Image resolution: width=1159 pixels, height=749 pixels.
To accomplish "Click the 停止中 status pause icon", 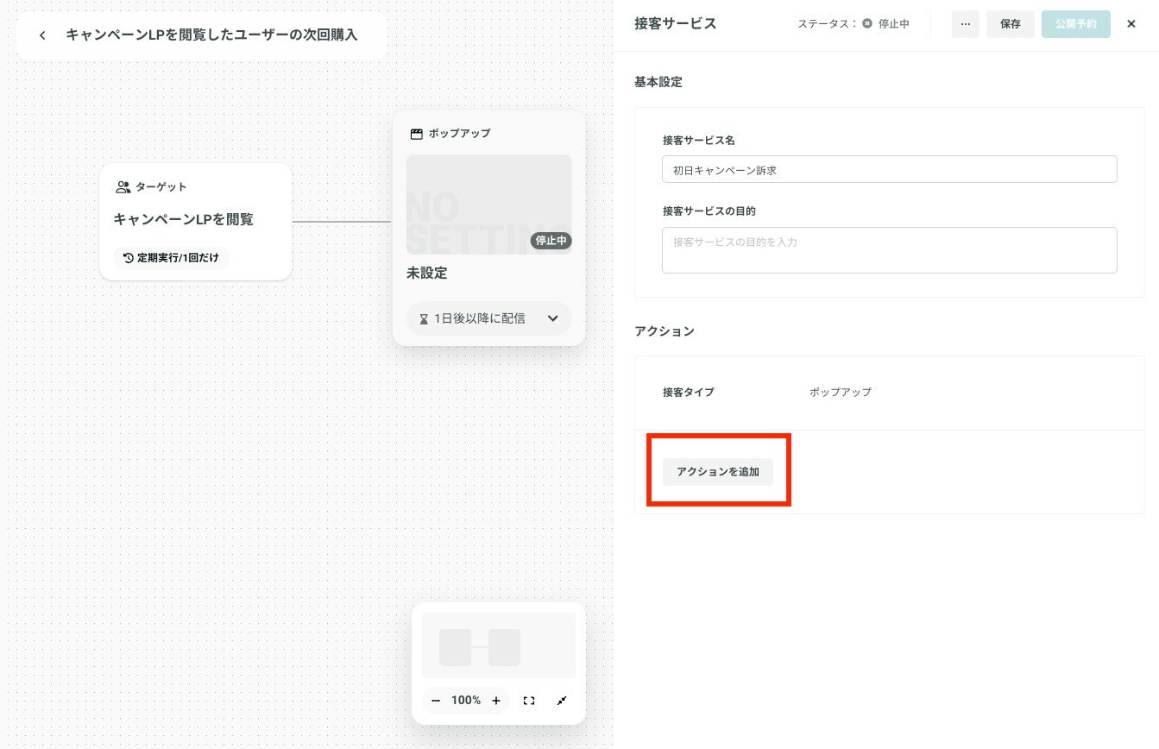I will point(867,24).
